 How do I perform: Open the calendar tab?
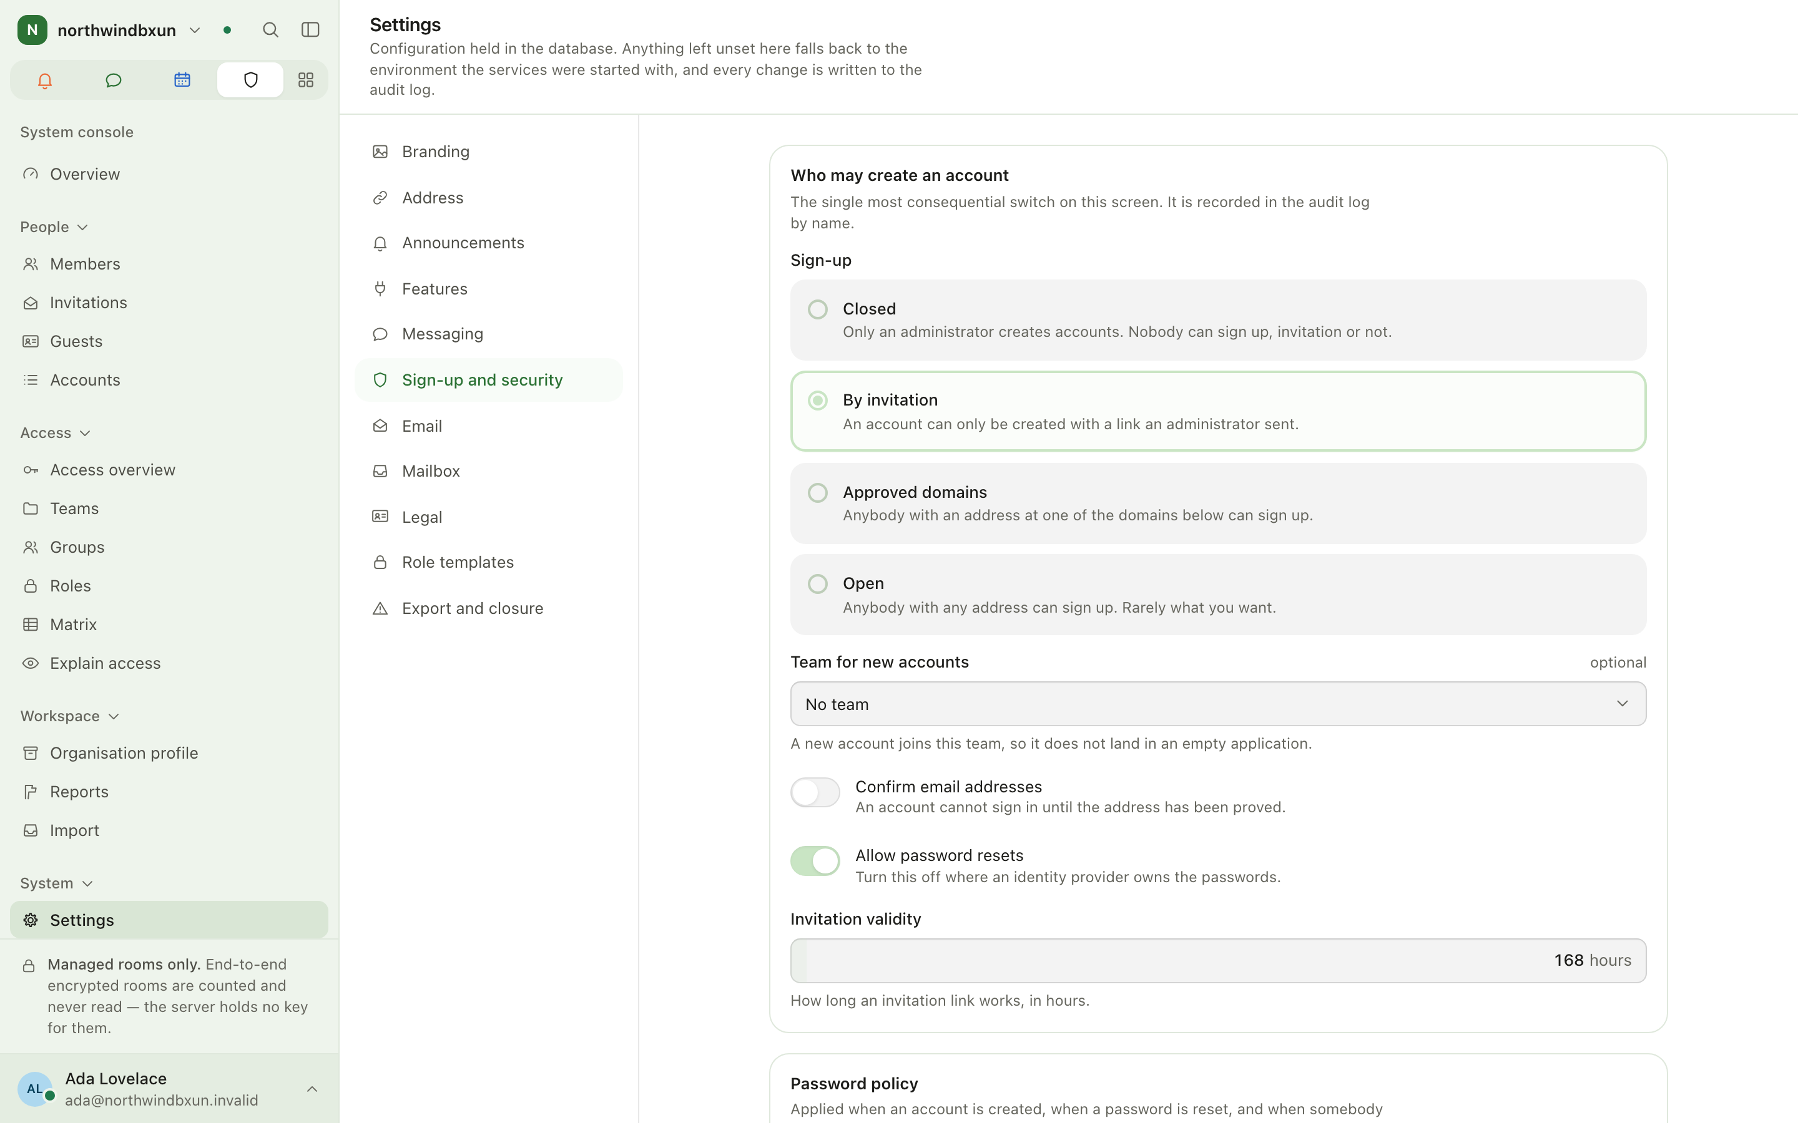pos(182,80)
